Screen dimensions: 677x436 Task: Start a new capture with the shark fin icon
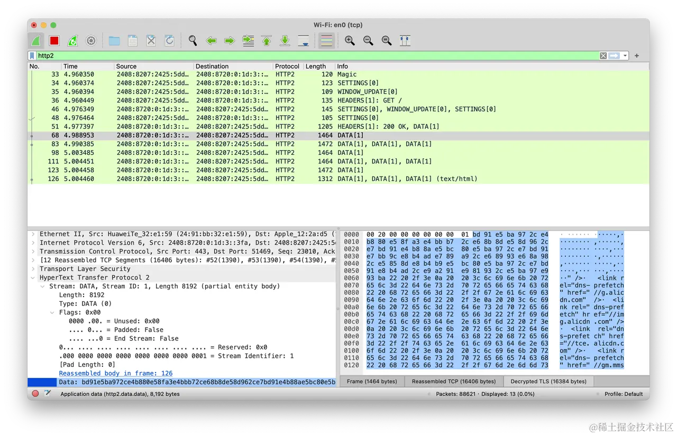point(36,41)
